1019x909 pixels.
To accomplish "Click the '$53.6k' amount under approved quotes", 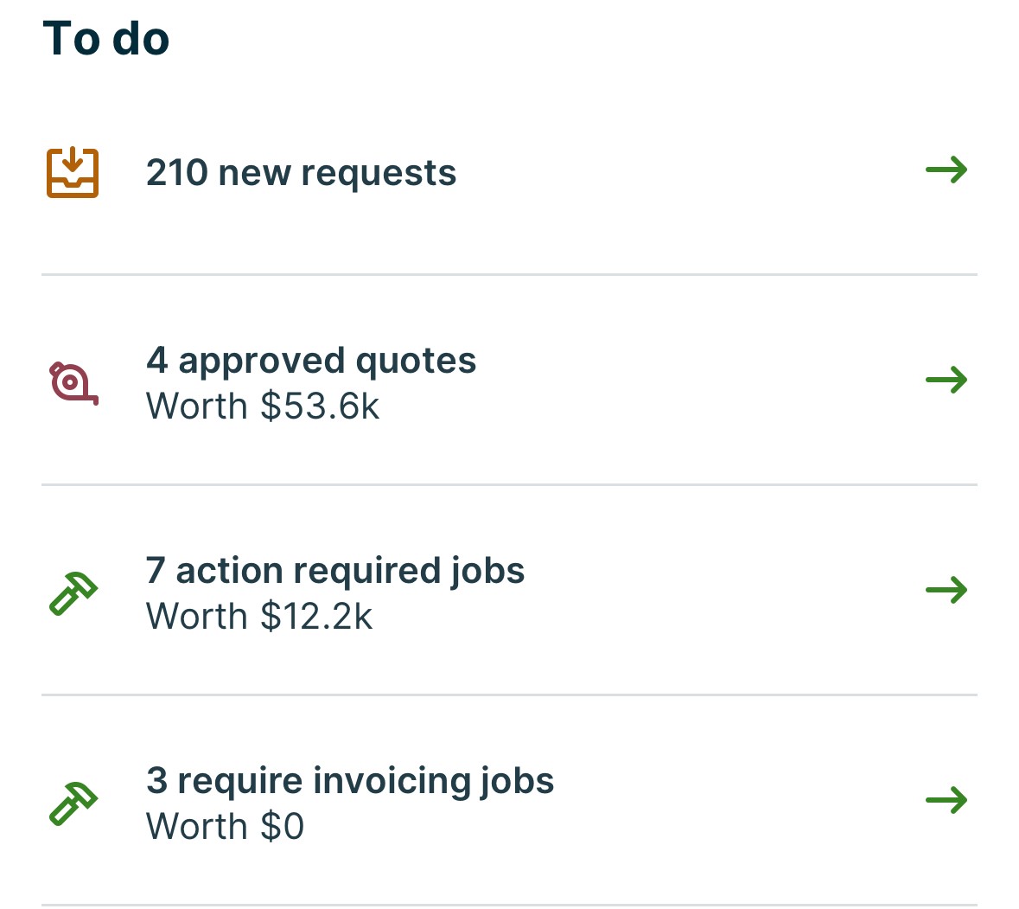I will pyautogui.click(x=320, y=406).
